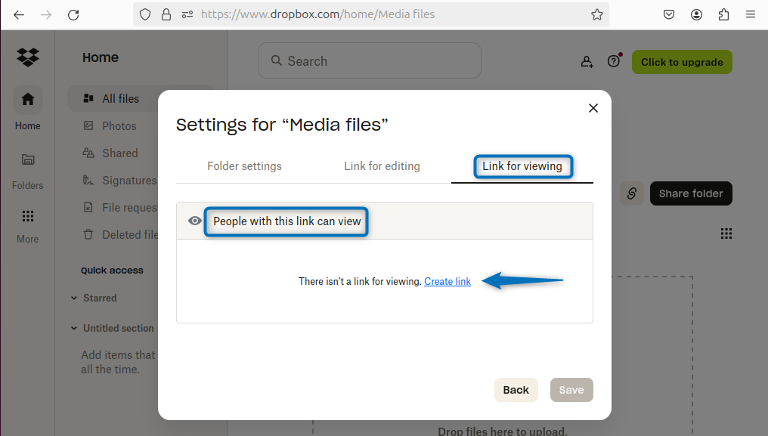
Task: Collapse the Untitled section
Action: (74, 329)
